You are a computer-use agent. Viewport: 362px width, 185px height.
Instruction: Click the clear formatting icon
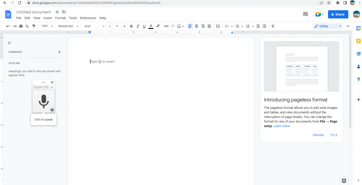273,26
